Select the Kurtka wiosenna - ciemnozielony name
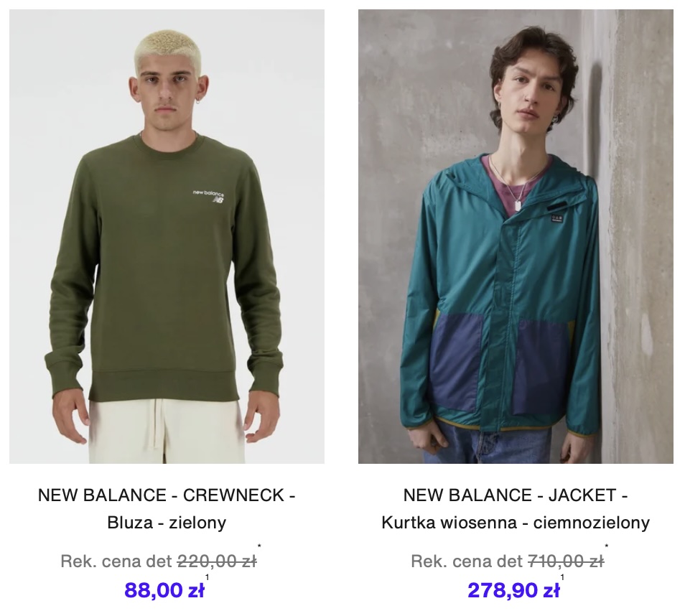This screenshot has width=685, height=616. point(516,522)
